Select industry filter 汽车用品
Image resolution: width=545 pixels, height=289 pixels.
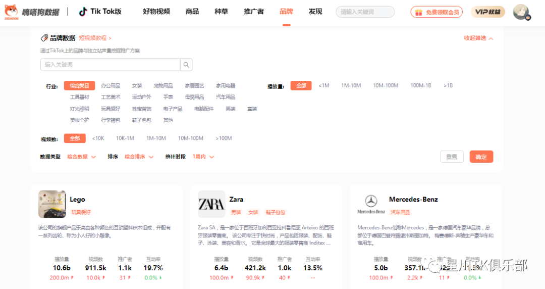pos(226,97)
